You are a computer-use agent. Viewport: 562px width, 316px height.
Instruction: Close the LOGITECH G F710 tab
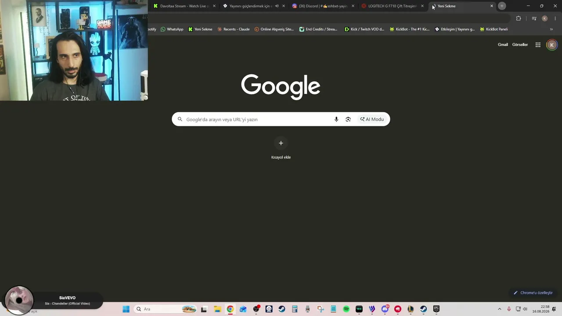pyautogui.click(x=422, y=6)
